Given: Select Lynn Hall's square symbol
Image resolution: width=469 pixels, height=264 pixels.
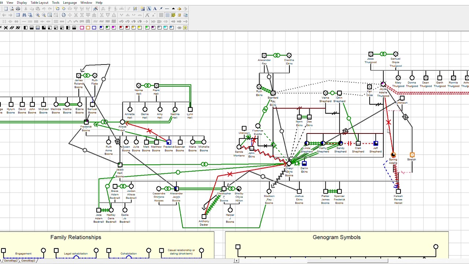Looking at the screenshot, I should pos(190,109).
